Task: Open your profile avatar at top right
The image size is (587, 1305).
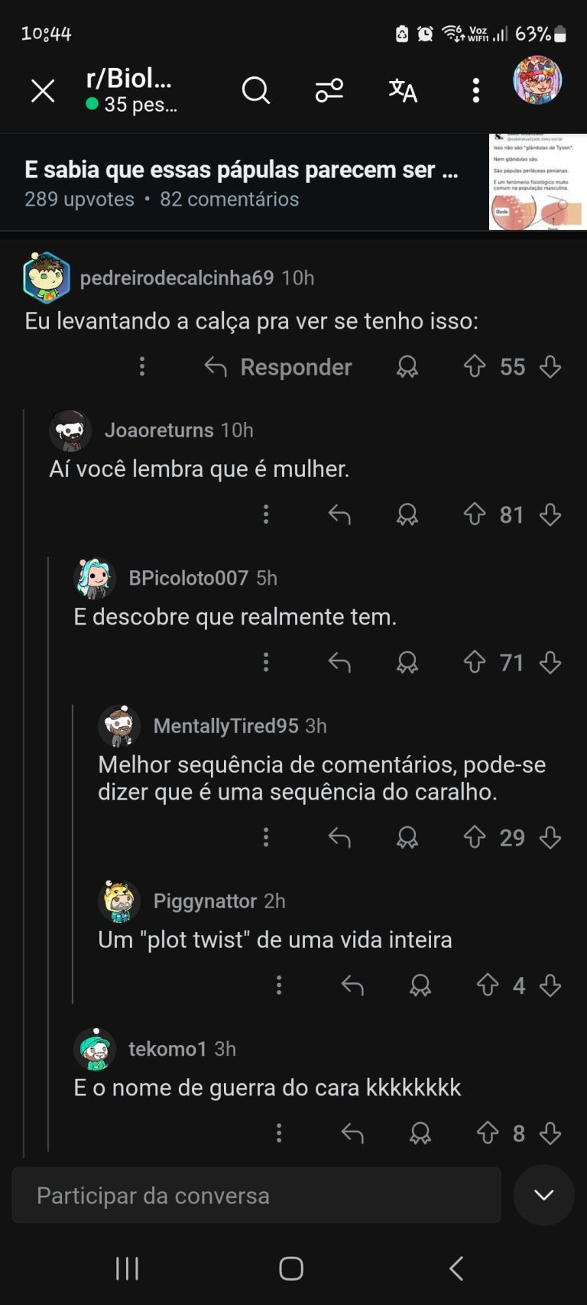Action: (x=537, y=80)
